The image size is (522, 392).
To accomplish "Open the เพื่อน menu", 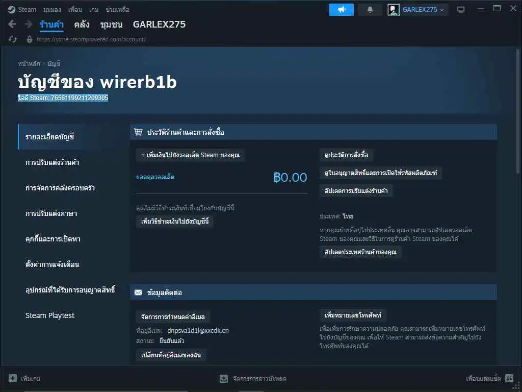I will [x=75, y=10].
